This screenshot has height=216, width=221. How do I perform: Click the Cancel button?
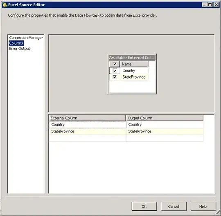pos(174,206)
